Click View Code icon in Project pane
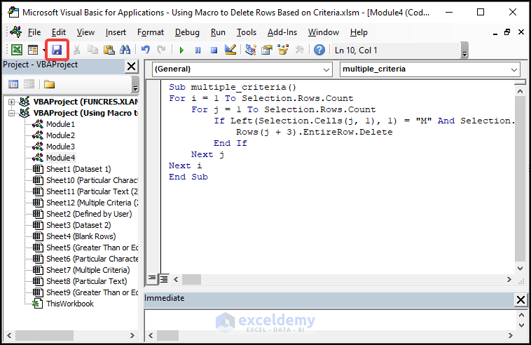Screen dimensions: 531x345 13,84
